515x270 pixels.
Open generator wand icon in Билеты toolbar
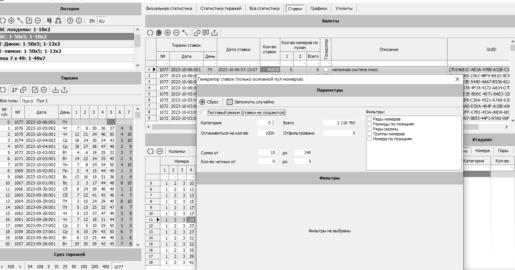185,33
